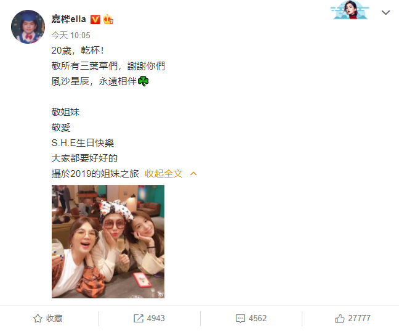
Task: Click the 今天 10:05 timestamp link
Action: click(71, 35)
